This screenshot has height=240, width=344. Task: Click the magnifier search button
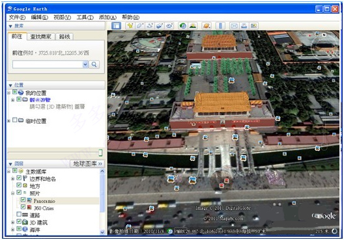94,64
